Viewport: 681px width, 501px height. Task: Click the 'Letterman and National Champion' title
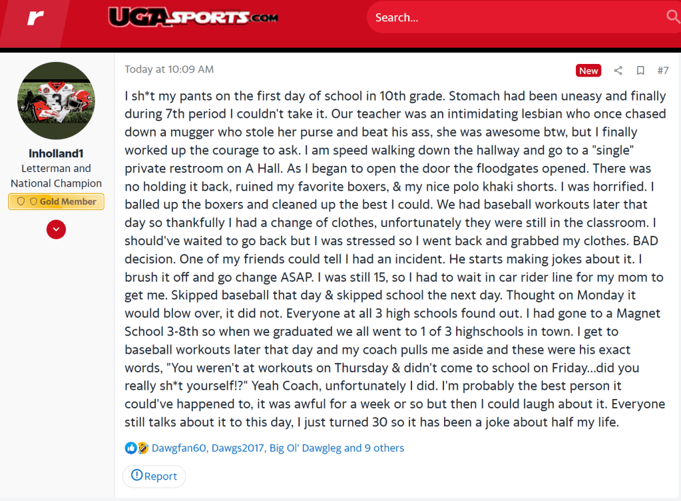tap(56, 176)
